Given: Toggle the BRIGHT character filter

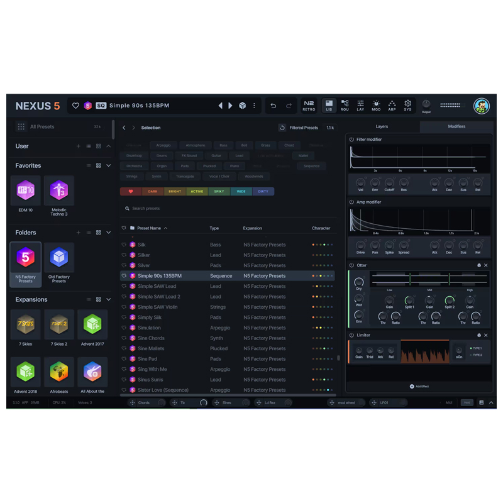Looking at the screenshot, I should pyautogui.click(x=175, y=192).
